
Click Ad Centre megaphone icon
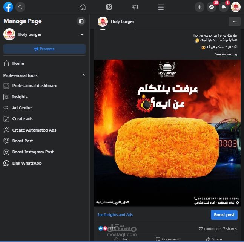(6, 108)
